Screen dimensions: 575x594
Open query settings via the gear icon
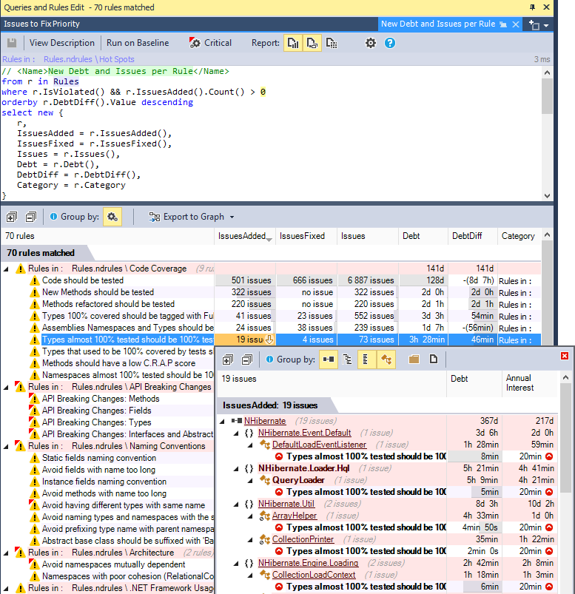tap(371, 43)
